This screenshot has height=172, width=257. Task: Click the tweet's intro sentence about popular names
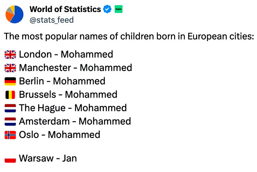(x=129, y=36)
